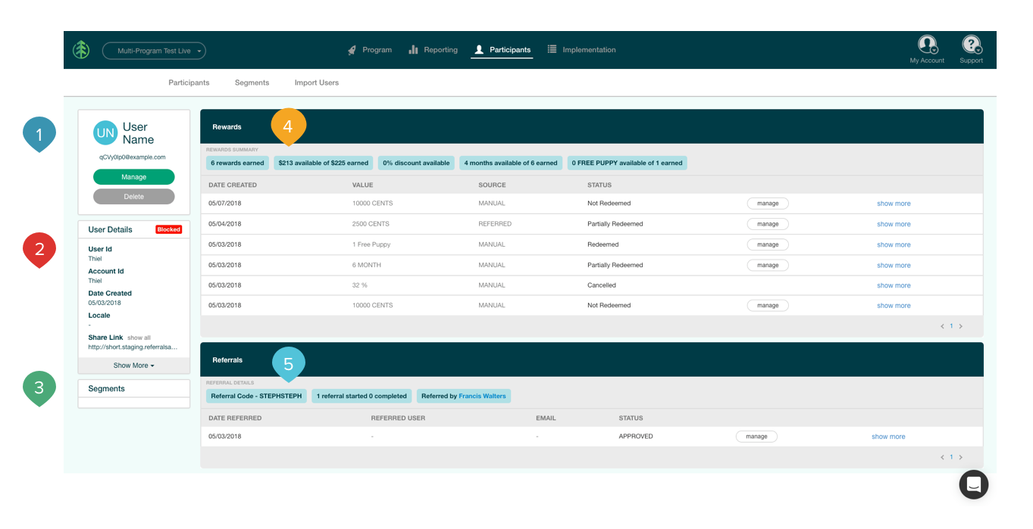Click the Program rocket icon
This screenshot has width=1033, height=529.
352,50
